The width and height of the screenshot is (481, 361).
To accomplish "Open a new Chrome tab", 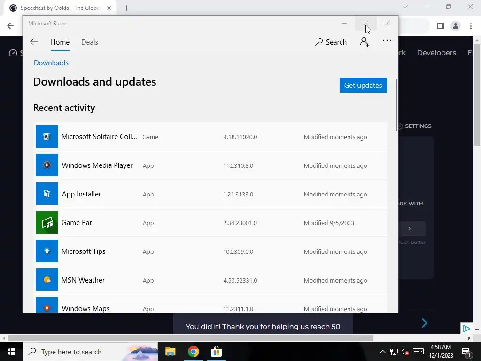I will (127, 8).
